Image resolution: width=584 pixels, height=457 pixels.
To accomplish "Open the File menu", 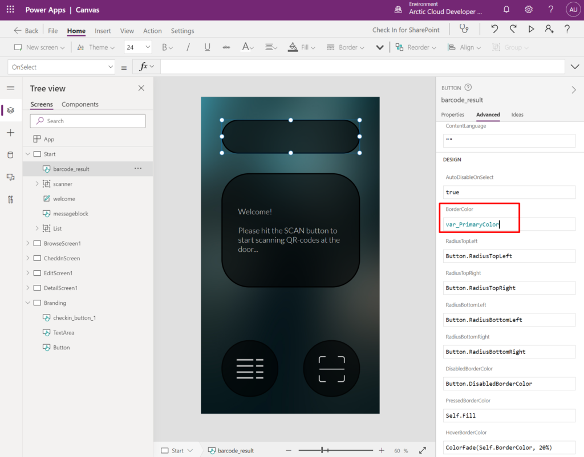I will (53, 31).
